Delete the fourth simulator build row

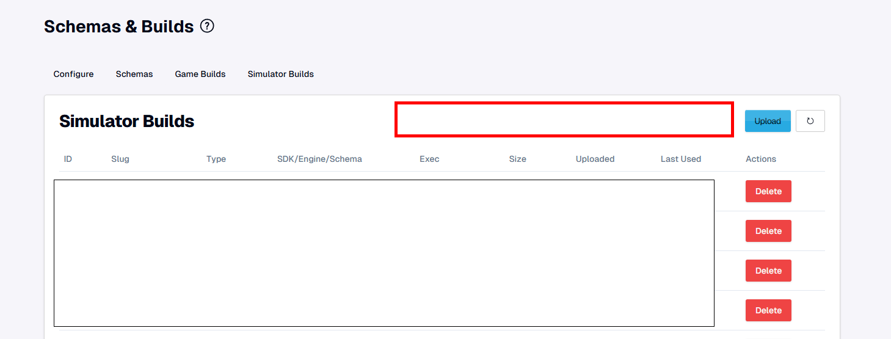768,310
